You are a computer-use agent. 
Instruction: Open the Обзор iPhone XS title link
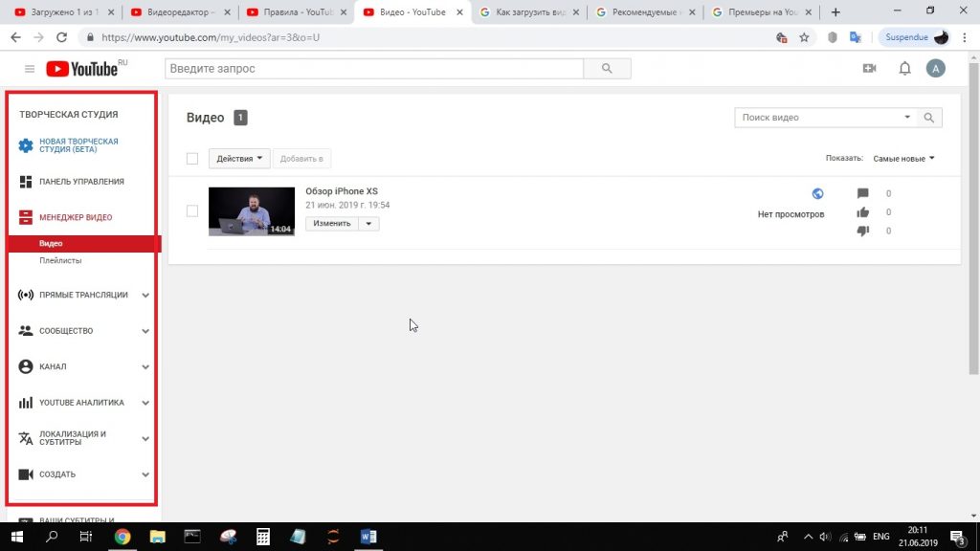(342, 191)
